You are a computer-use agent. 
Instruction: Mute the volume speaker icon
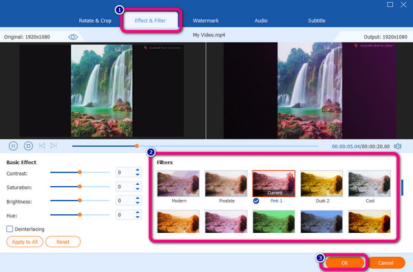[397, 146]
